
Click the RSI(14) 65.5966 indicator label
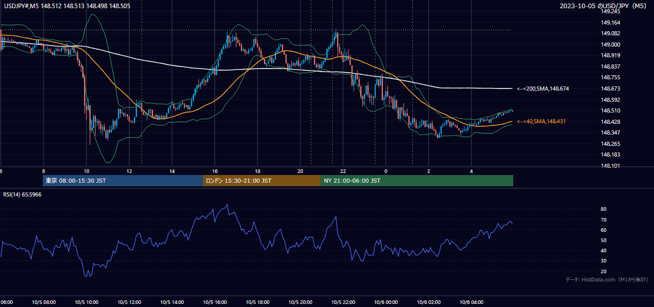point(23,194)
